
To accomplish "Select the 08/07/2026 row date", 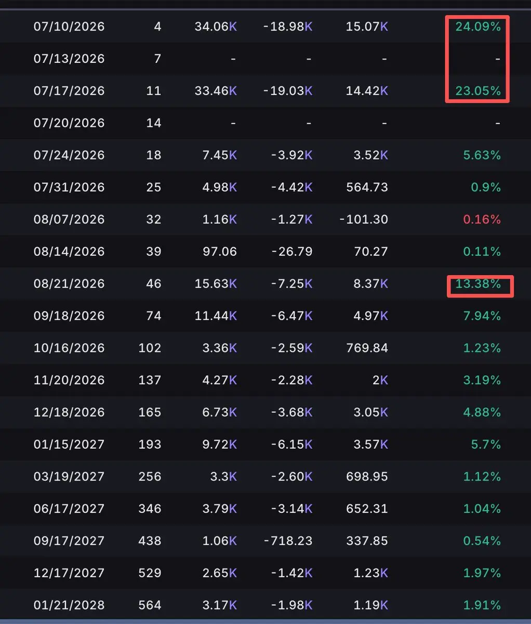I will 69,219.
